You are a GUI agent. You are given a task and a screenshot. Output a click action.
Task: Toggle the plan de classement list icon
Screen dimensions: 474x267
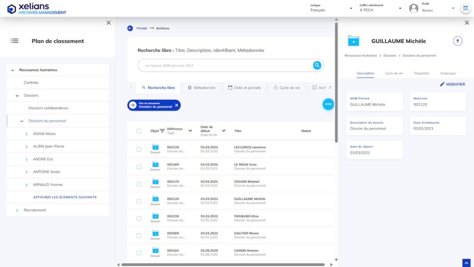pyautogui.click(x=14, y=41)
